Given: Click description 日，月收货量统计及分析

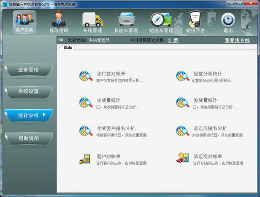Looking at the screenshot, I should click(117, 107).
